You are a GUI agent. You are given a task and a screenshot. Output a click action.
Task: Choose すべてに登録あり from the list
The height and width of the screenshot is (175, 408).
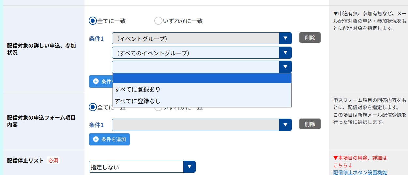(202, 89)
